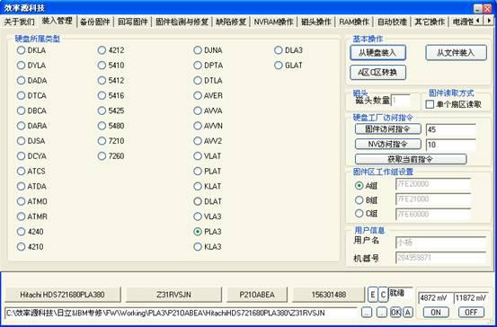Click the P210ABEA firmware button
The image size is (497, 327).
pos(257,295)
